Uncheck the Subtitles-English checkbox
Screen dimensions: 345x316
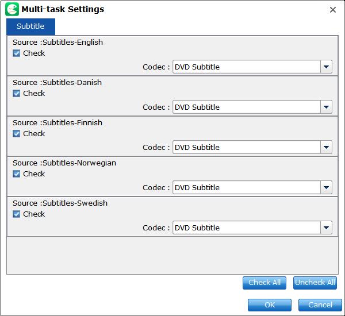pos(16,53)
